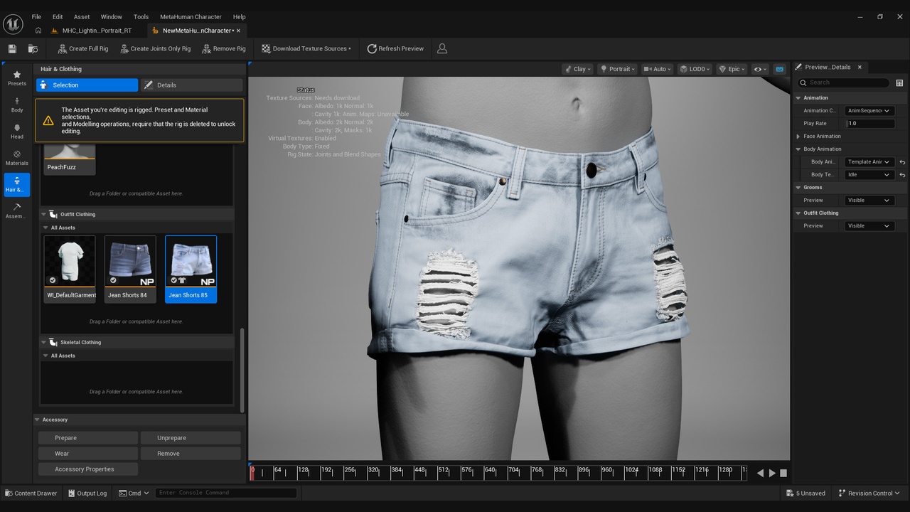Open viewport visibility eye dropdown
The image size is (910, 512).
(760, 69)
